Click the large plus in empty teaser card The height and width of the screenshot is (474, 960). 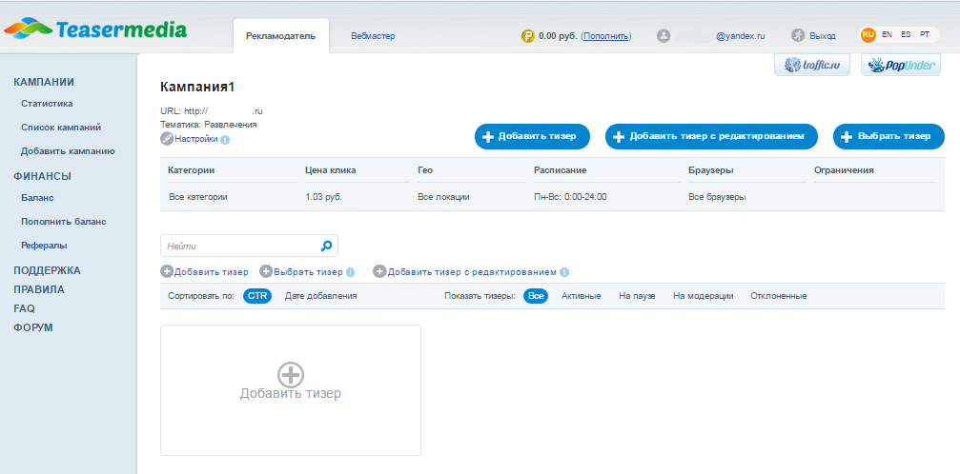290,374
